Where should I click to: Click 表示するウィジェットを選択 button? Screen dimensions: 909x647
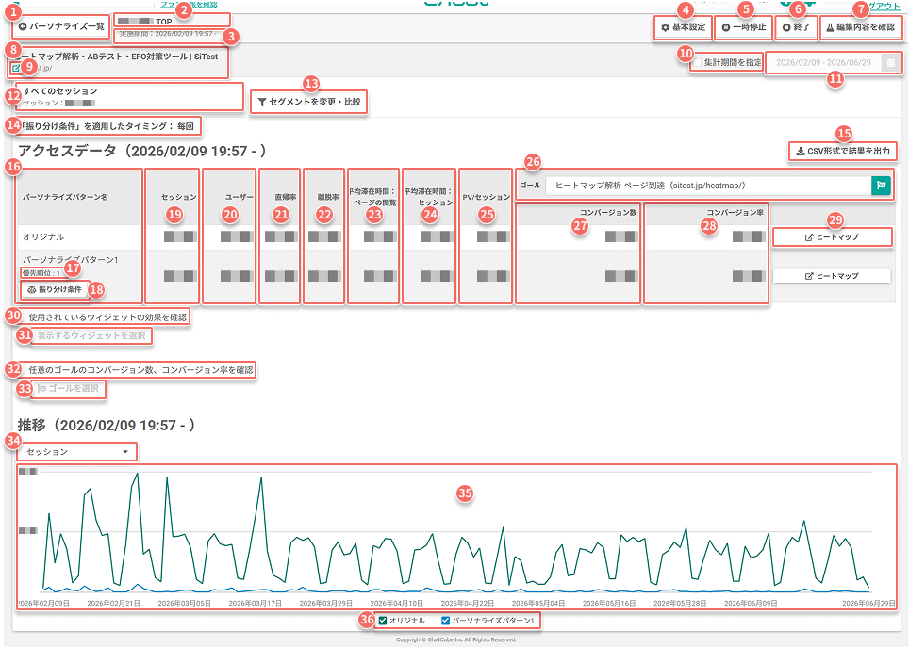click(91, 335)
